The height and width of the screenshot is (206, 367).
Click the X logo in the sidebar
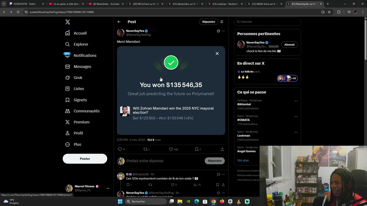coord(68,22)
